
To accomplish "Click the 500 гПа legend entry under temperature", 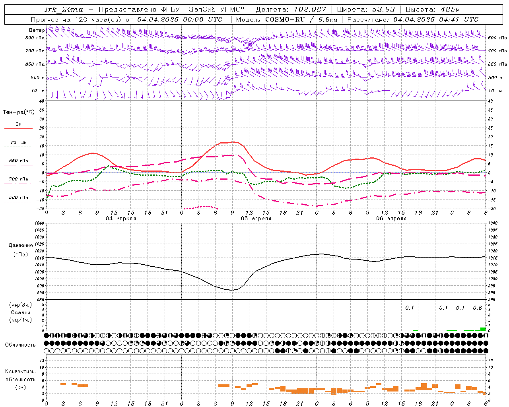I will click(x=19, y=198).
